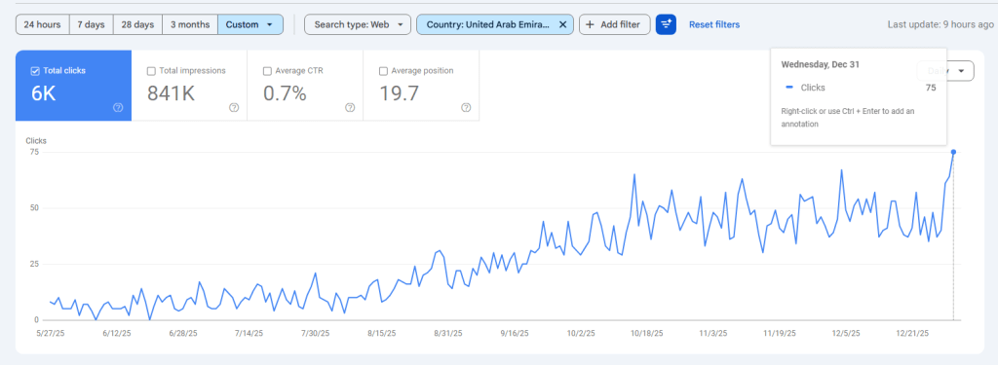Edit the Country: United Arab Emirates filter
Image resolution: width=998 pixels, height=365 pixels.
tap(486, 24)
